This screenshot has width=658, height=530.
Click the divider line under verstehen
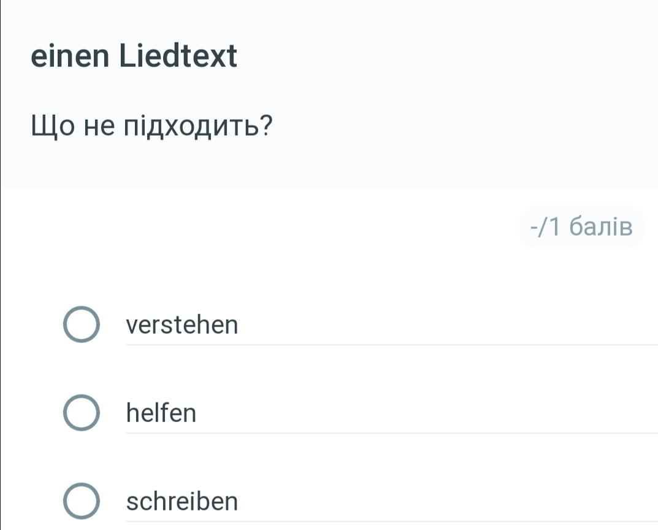[x=391, y=345]
